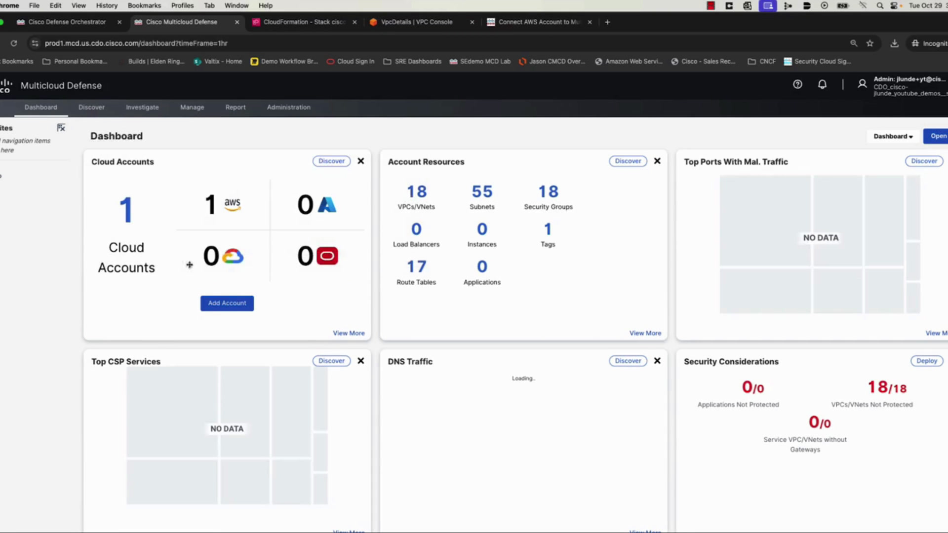The height and width of the screenshot is (533, 948).
Task: Click the URL address bar
Action: click(434, 43)
